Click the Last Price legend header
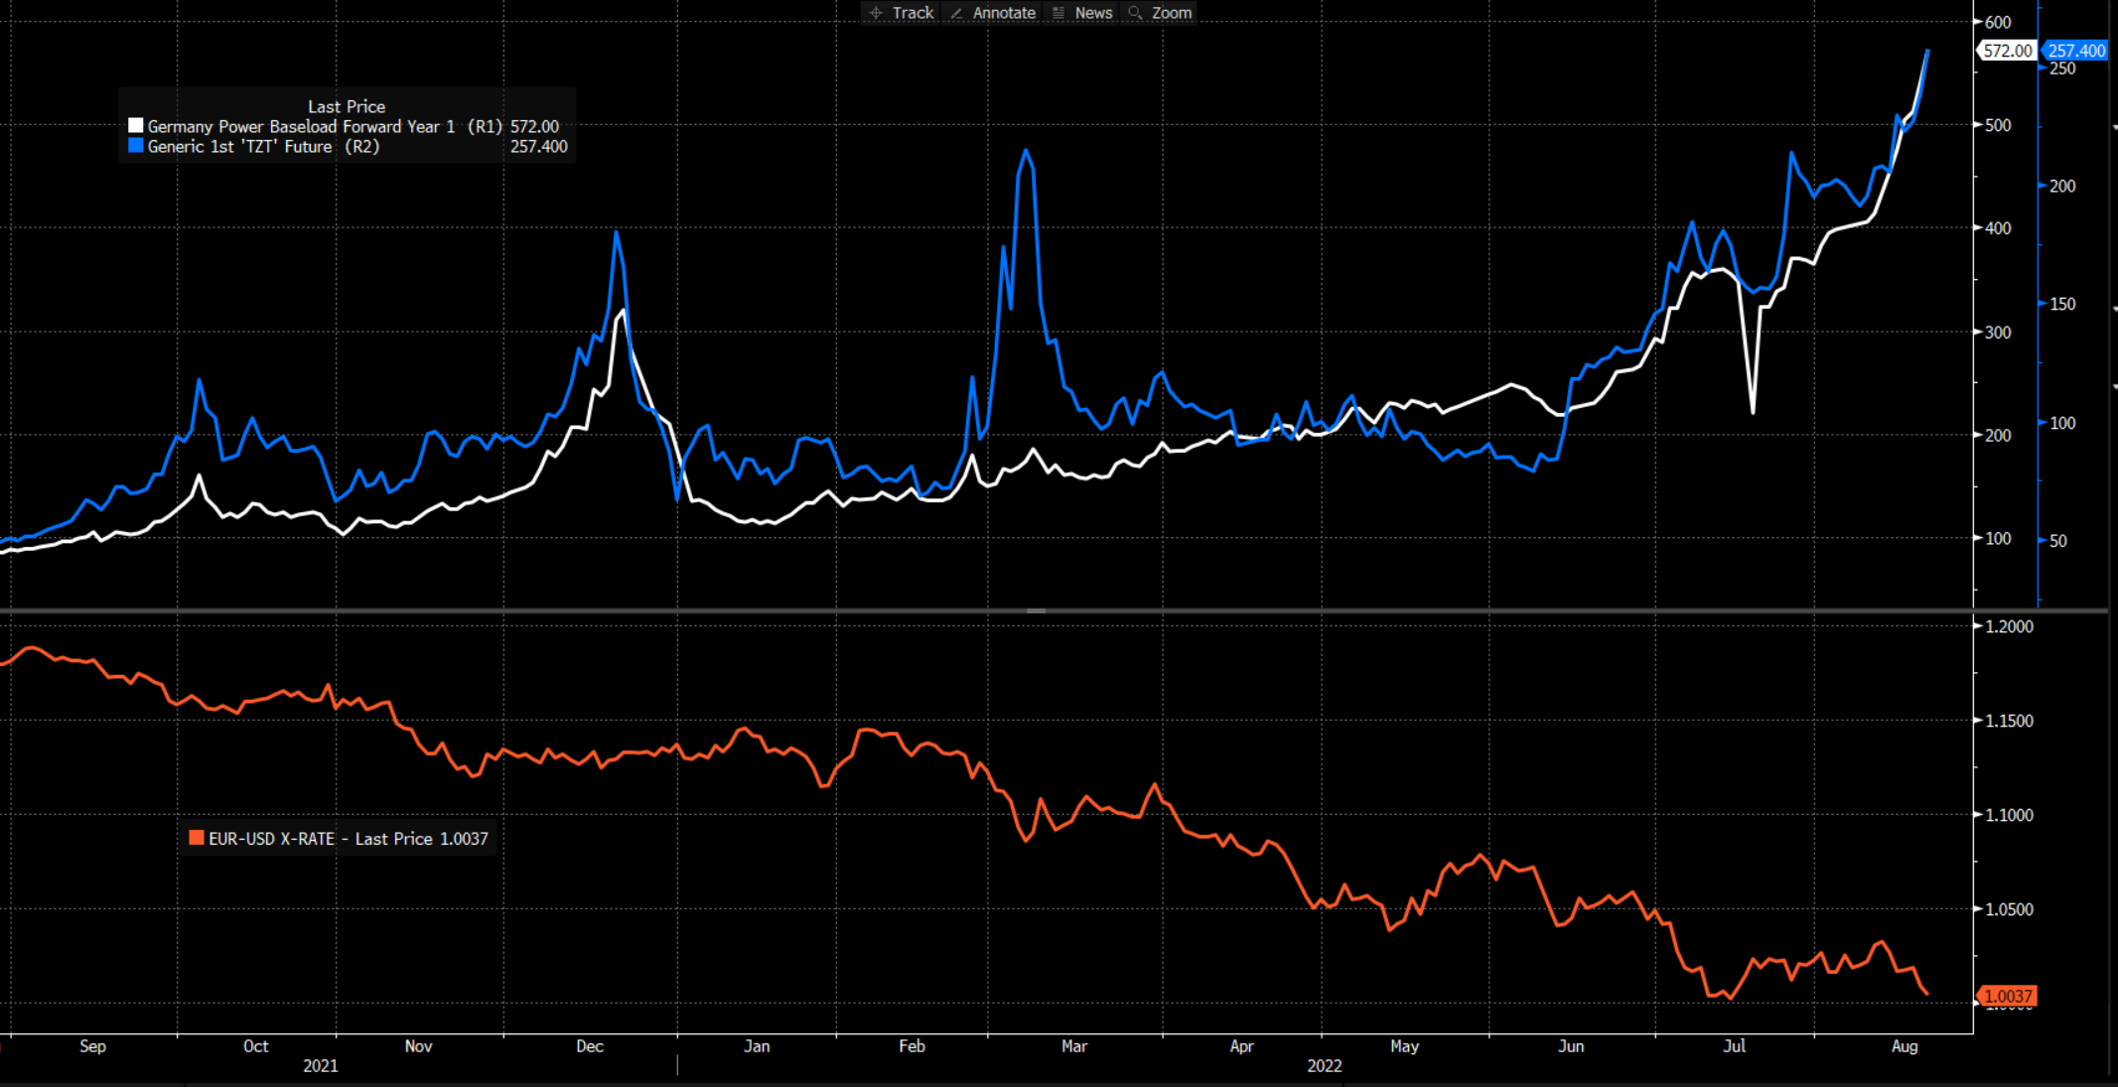This screenshot has width=2118, height=1087. (x=346, y=106)
